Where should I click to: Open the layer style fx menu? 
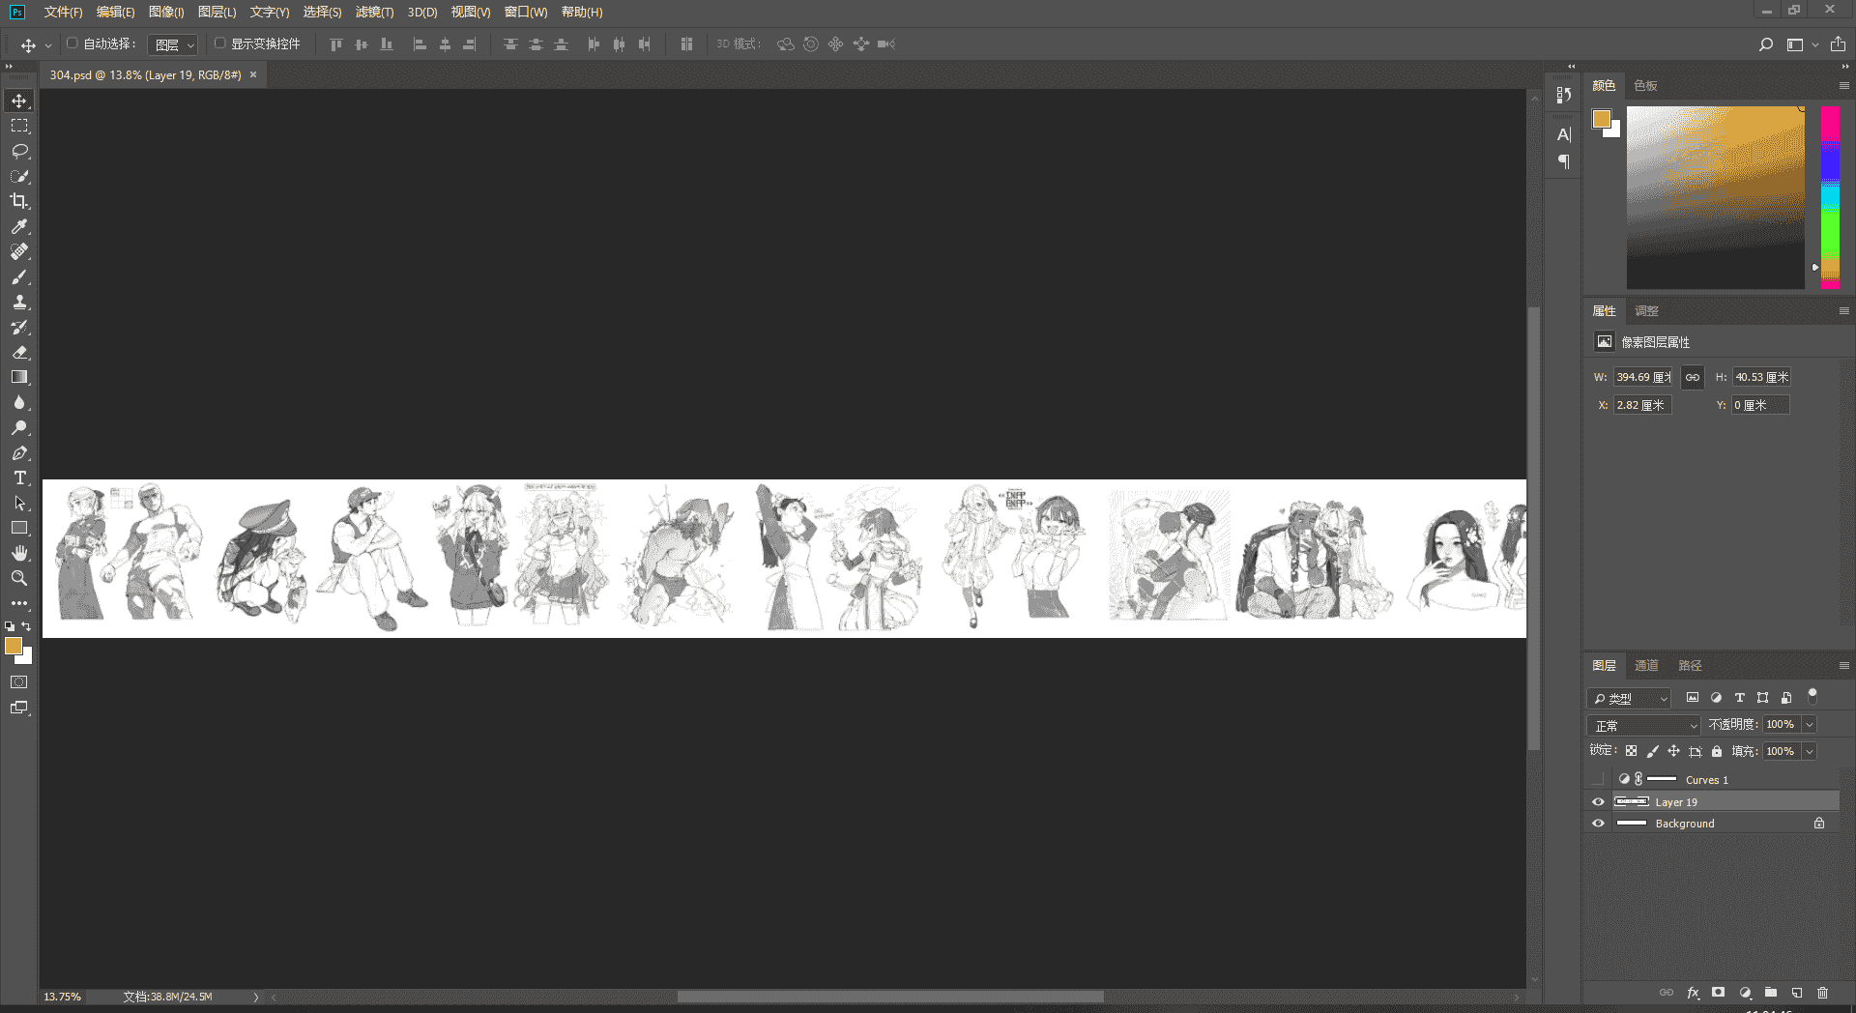pos(1693,993)
